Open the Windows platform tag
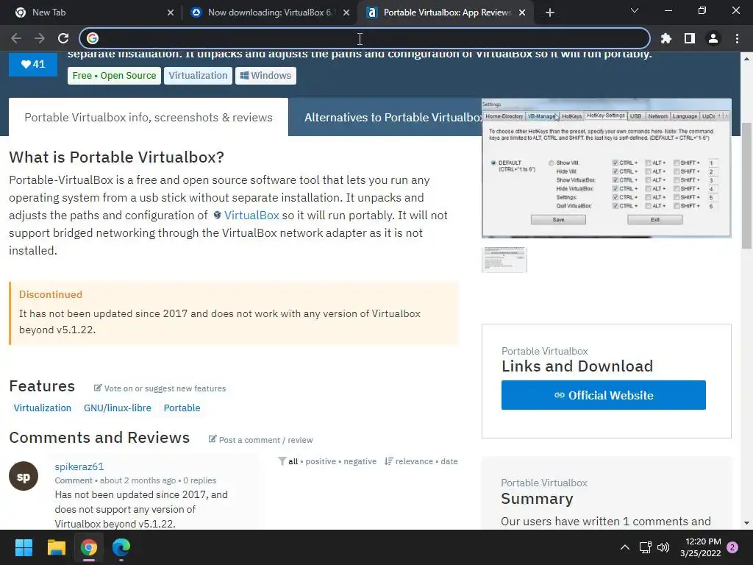This screenshot has height=565, width=753. coord(265,76)
